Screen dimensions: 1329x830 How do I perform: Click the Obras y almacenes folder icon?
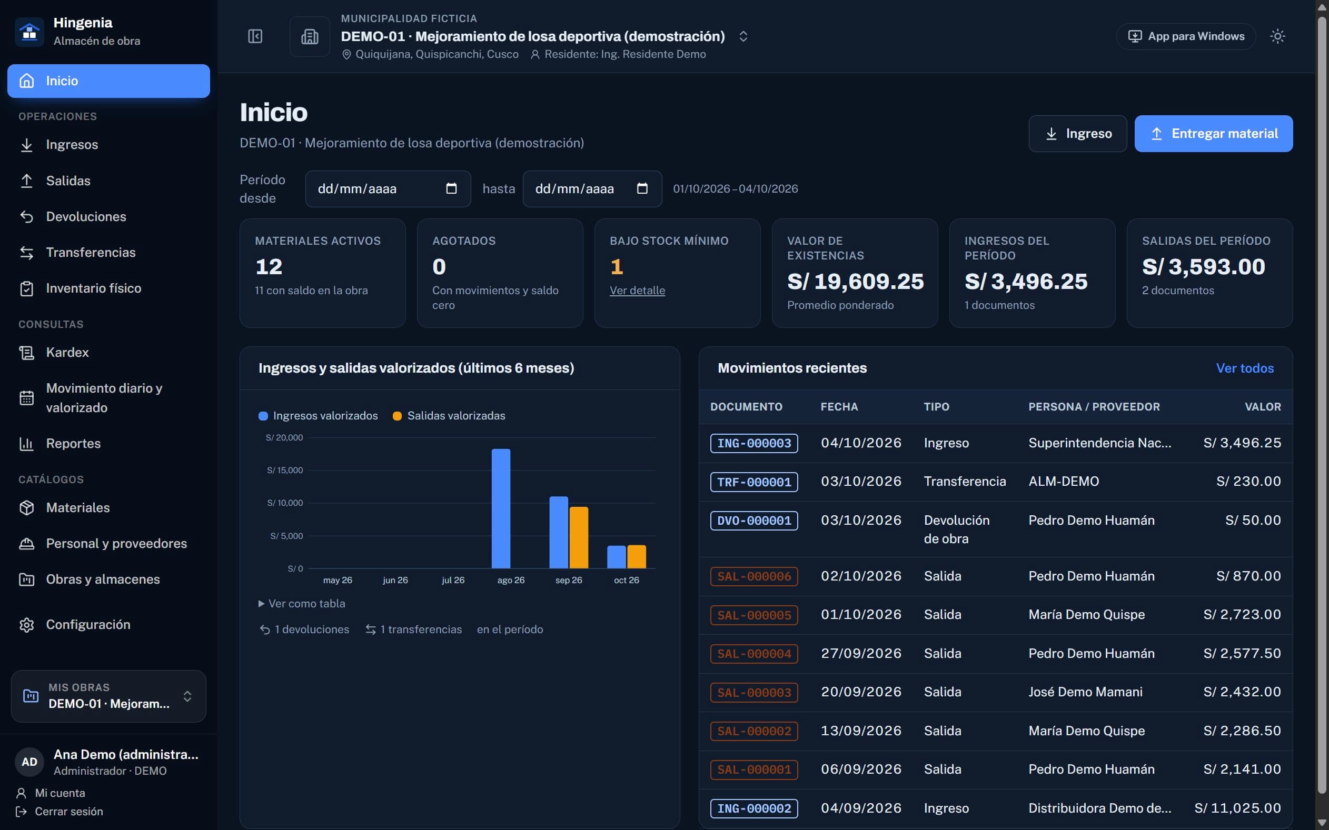(26, 579)
